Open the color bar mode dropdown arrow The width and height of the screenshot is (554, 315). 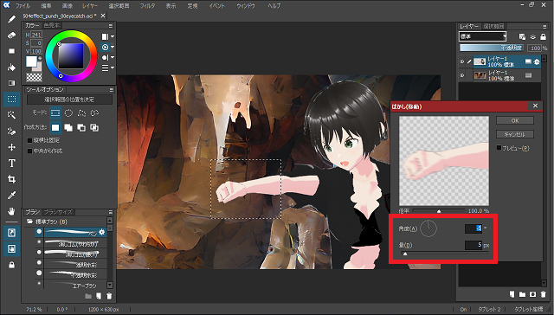coord(113,36)
